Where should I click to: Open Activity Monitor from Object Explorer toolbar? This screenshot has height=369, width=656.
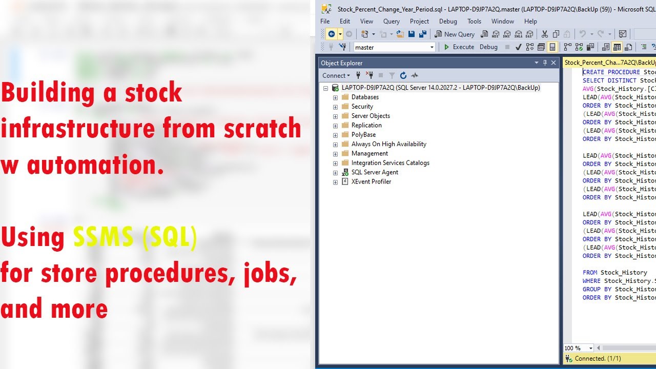coord(415,75)
